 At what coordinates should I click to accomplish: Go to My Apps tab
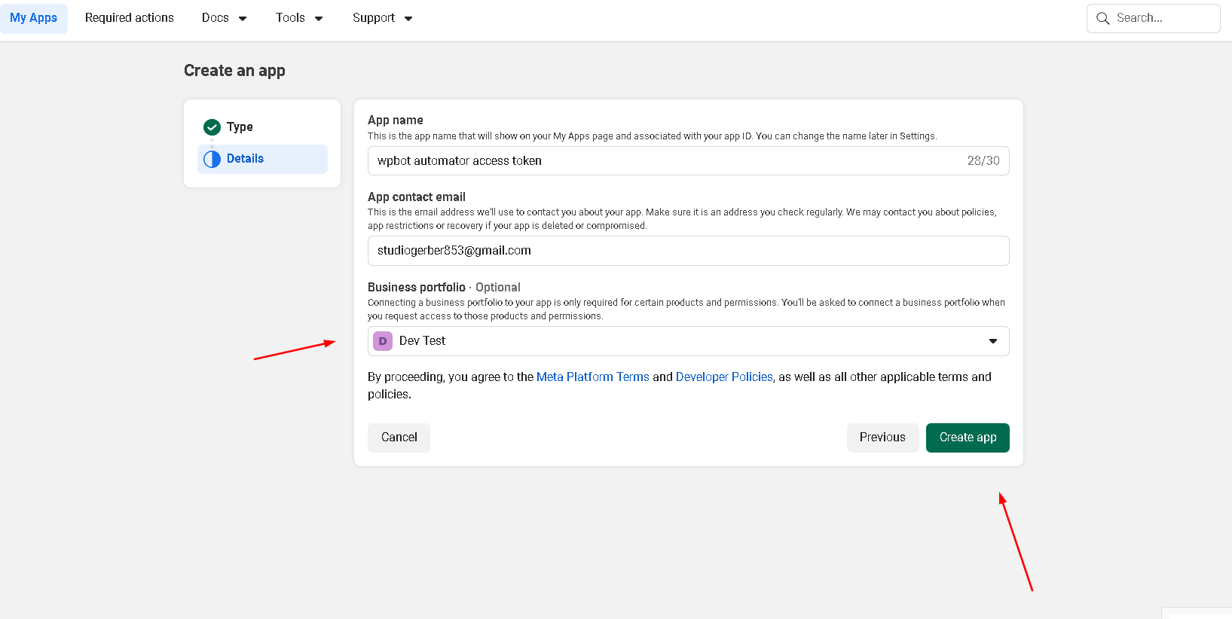pyautogui.click(x=34, y=18)
